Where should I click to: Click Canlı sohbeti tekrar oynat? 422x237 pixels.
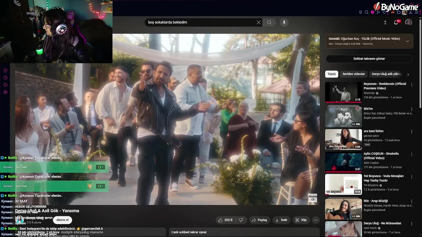[189, 232]
